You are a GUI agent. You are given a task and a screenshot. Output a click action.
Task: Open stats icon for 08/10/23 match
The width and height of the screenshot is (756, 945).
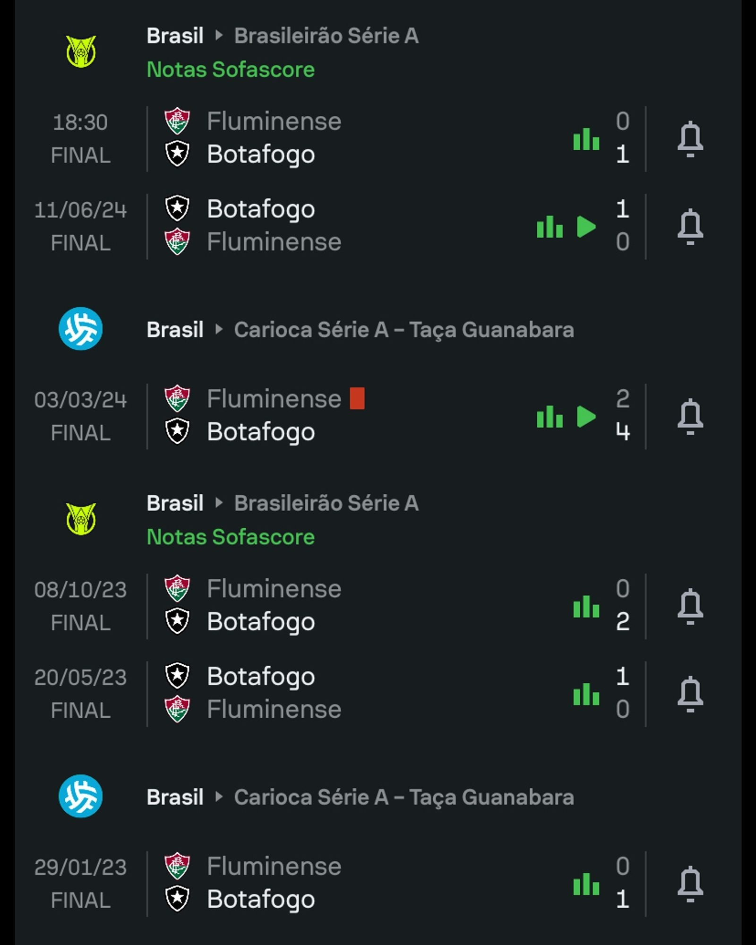[x=586, y=606]
